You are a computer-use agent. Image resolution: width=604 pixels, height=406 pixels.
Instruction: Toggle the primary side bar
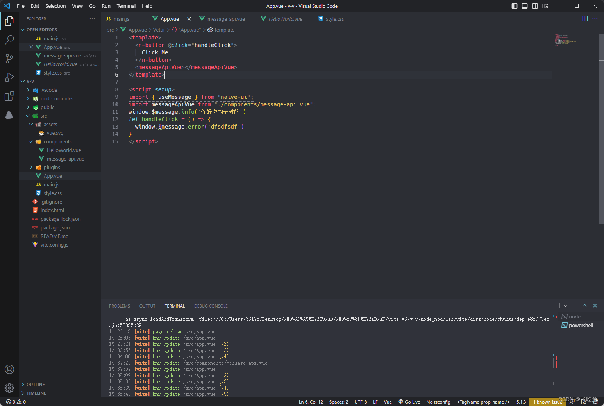click(515, 6)
